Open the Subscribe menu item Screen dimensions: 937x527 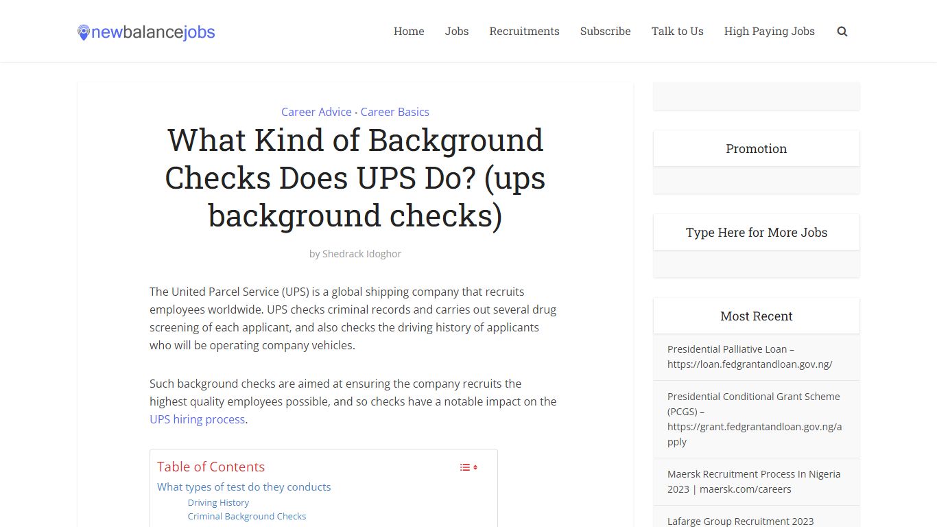(605, 32)
